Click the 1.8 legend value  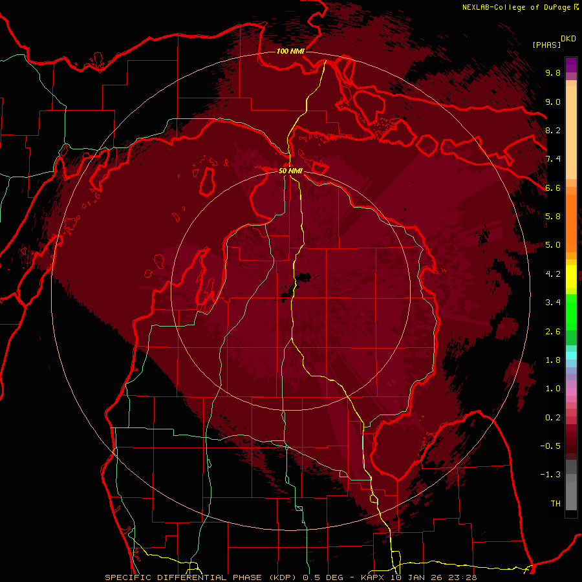click(553, 360)
